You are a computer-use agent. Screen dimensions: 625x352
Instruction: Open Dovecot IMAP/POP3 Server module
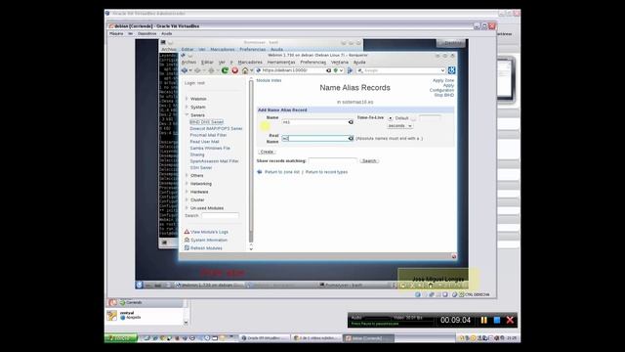(216, 128)
